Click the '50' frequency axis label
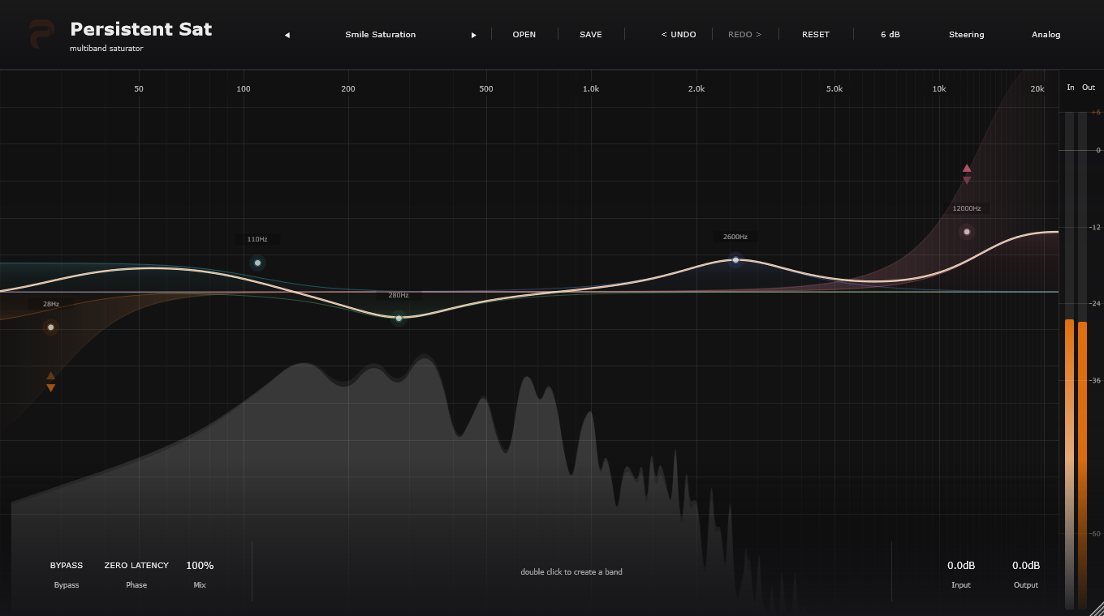 pos(139,88)
